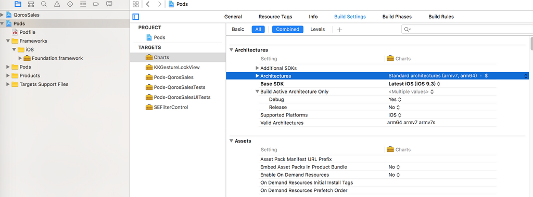This screenshot has width=533, height=197.
Task: Open the Project navigator folder icon
Action: tap(18, 4)
